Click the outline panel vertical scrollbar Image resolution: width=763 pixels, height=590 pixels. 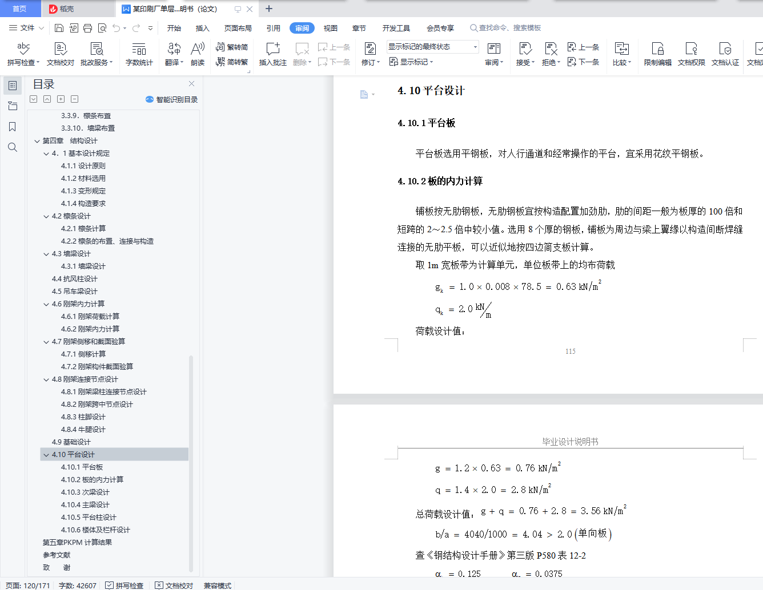click(191, 463)
